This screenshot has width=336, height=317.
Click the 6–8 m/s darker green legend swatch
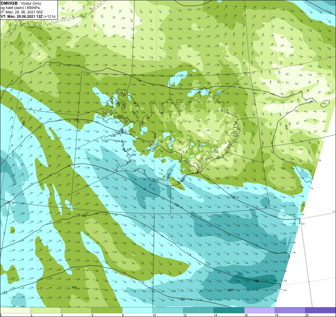pos(107,310)
